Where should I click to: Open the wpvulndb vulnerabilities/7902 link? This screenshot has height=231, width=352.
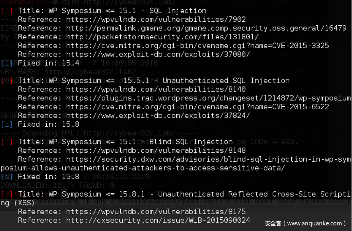click(156, 19)
